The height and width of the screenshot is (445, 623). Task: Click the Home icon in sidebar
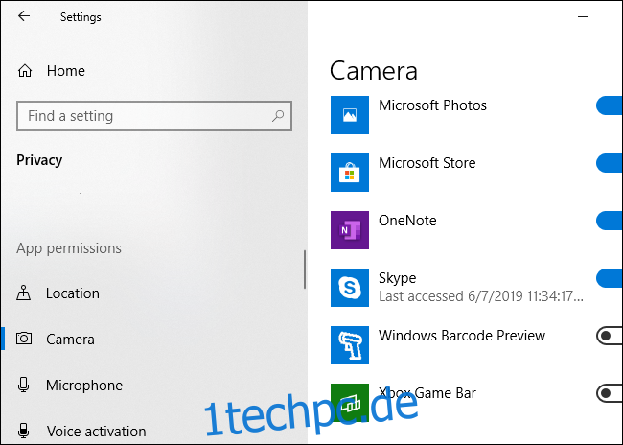pos(25,71)
